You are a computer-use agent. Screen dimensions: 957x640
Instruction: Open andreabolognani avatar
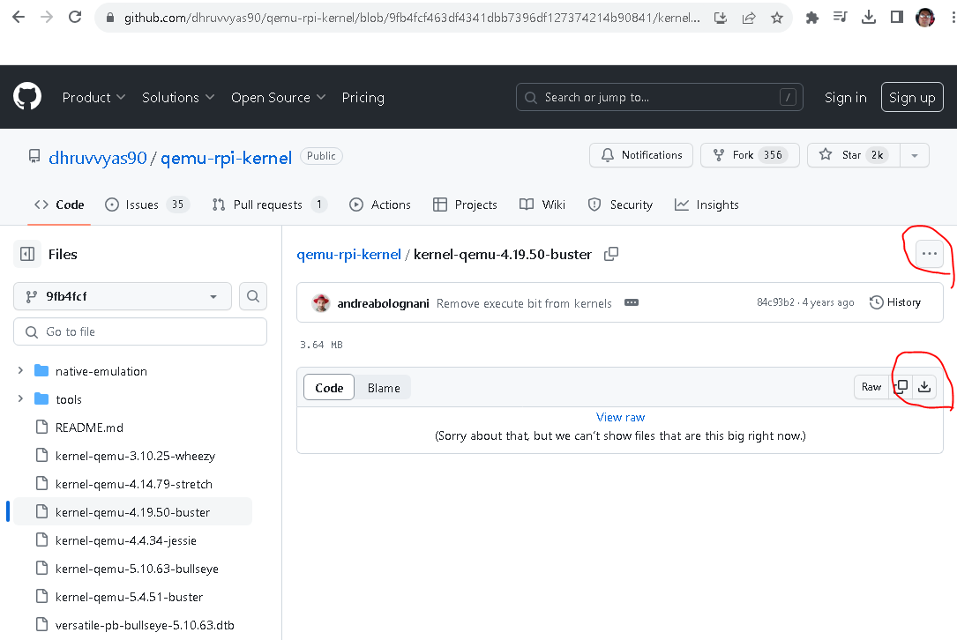[x=320, y=302]
